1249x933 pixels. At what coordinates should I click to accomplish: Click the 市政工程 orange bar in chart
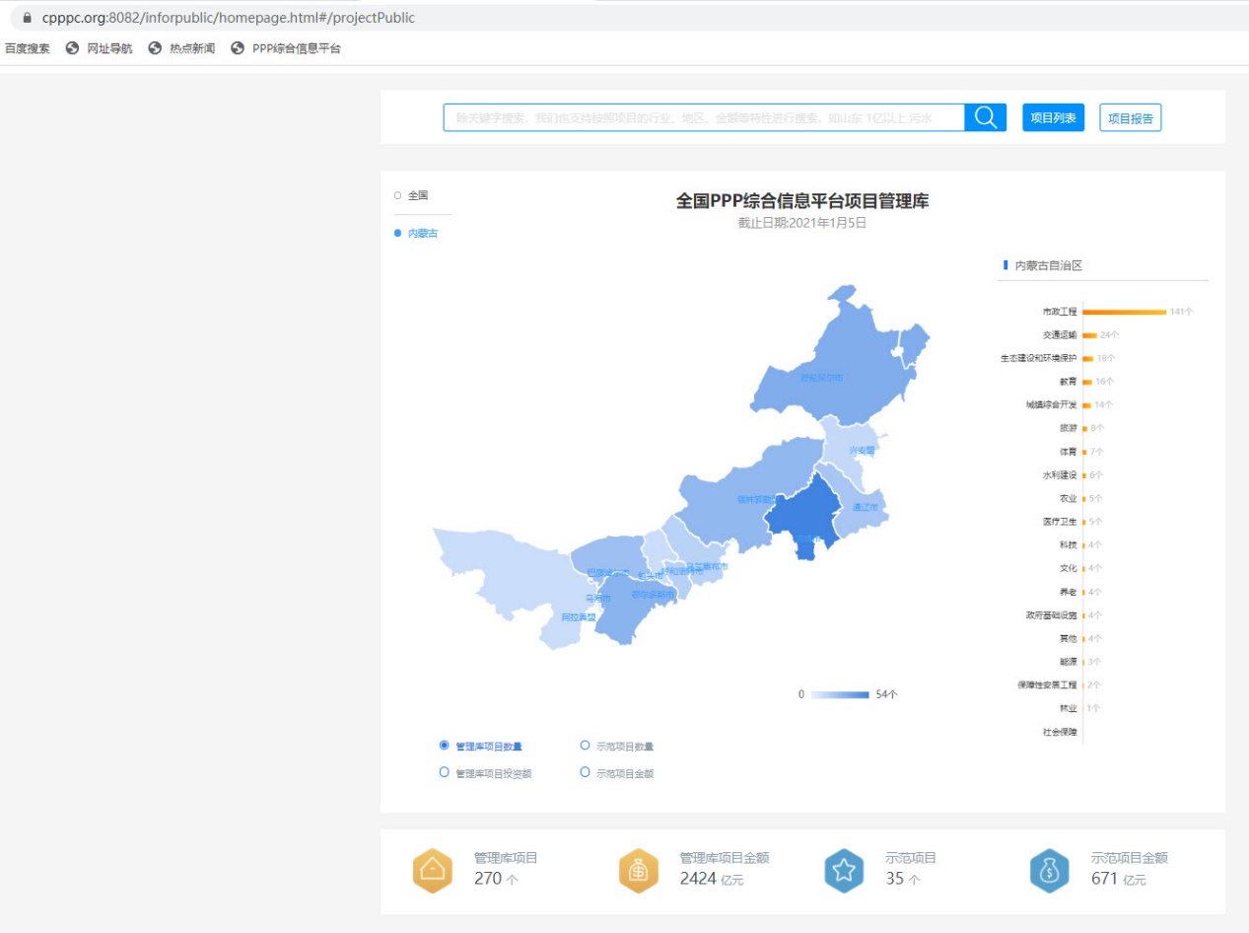tap(1124, 312)
